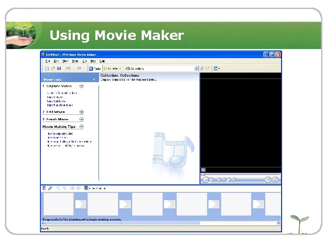Click the storyboard scrollbar right arrow

tap(278, 223)
